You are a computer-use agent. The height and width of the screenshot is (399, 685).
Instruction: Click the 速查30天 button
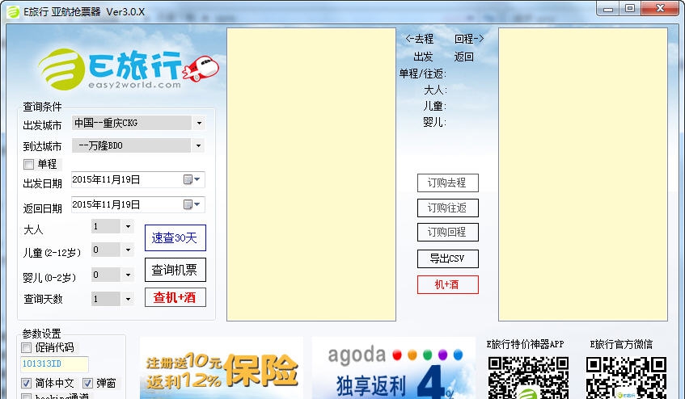[175, 237]
